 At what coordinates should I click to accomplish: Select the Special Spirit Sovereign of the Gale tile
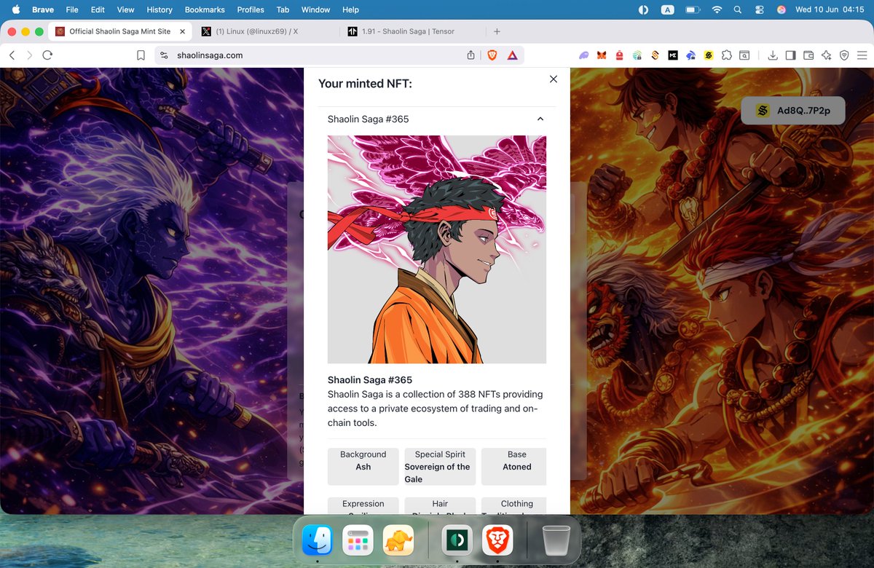point(440,467)
